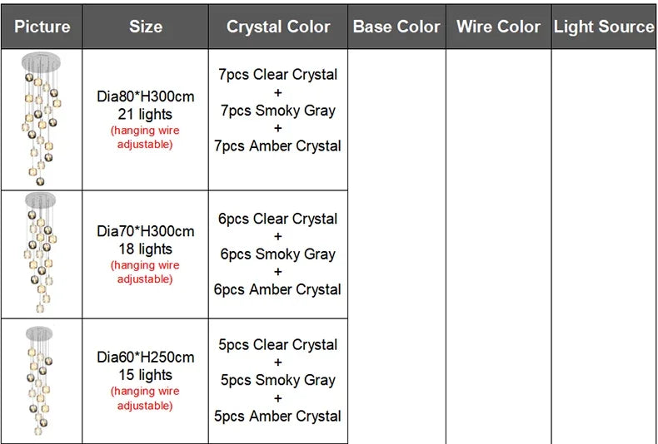
Task: Click red hanging wire note under 15 lights
Action: coord(145,398)
